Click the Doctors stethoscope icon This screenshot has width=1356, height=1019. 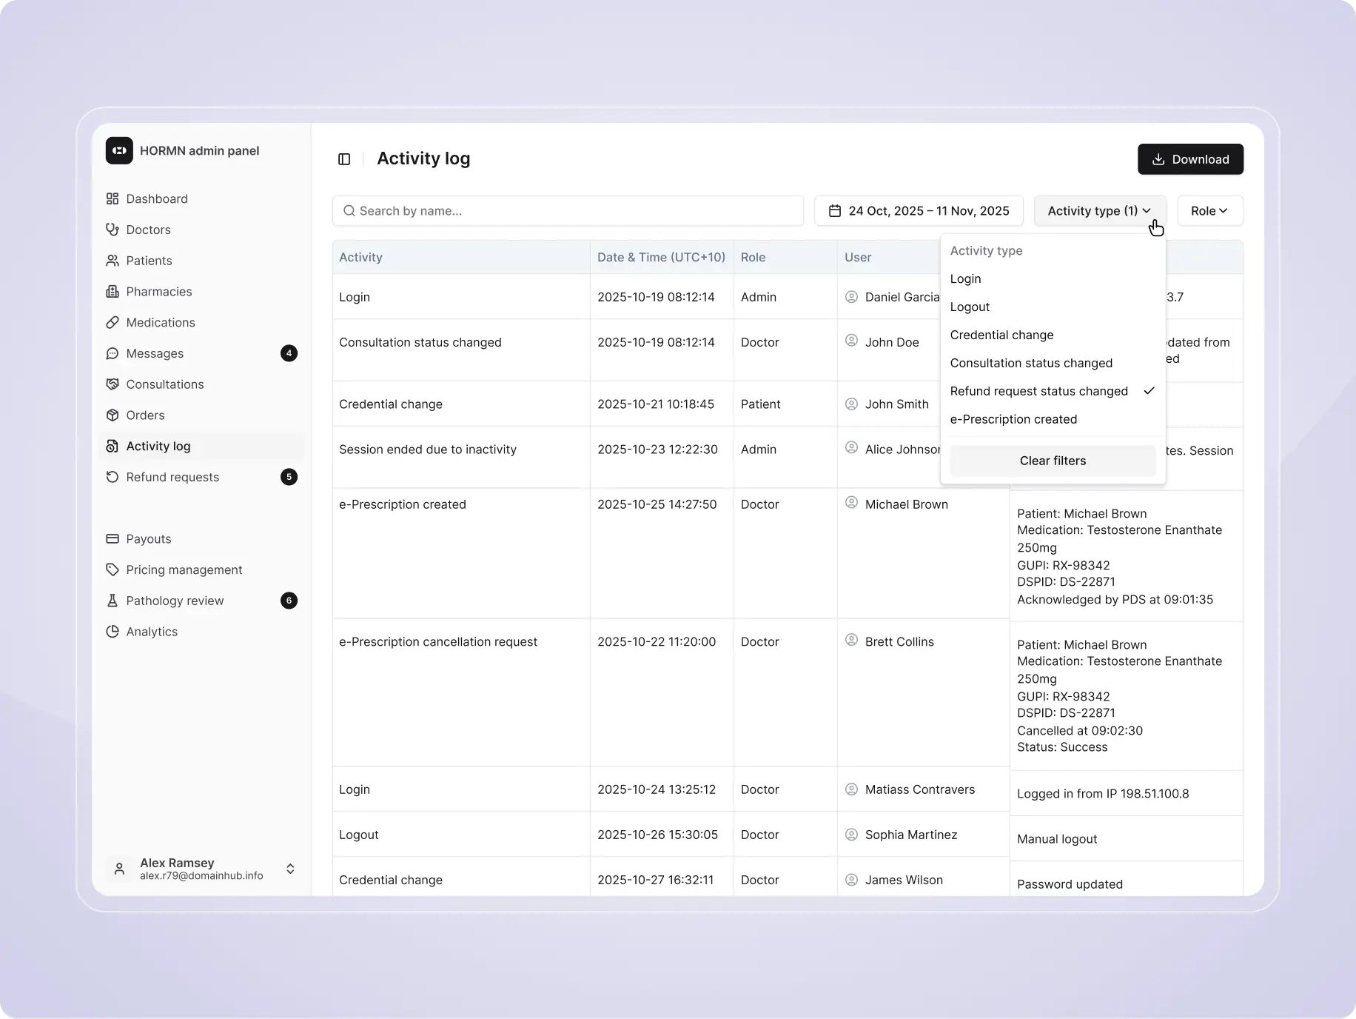coord(113,230)
